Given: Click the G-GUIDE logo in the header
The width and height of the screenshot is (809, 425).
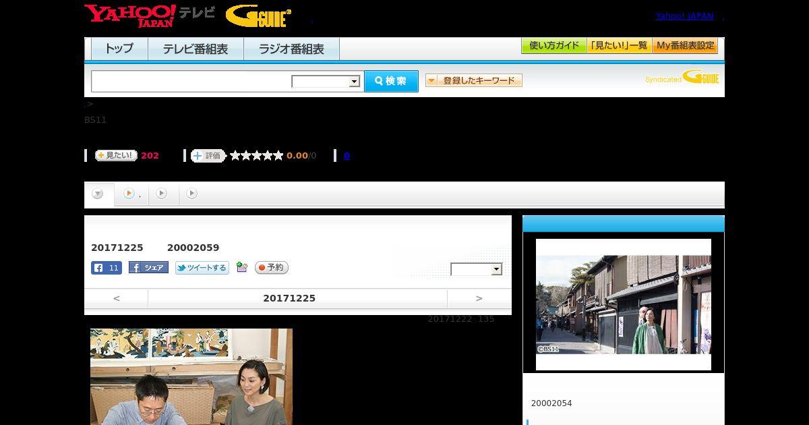Looking at the screenshot, I should pyautogui.click(x=258, y=16).
